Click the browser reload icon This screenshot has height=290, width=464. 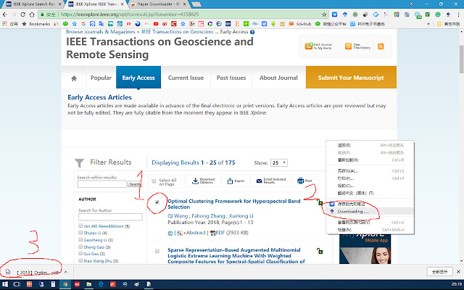click(22, 14)
